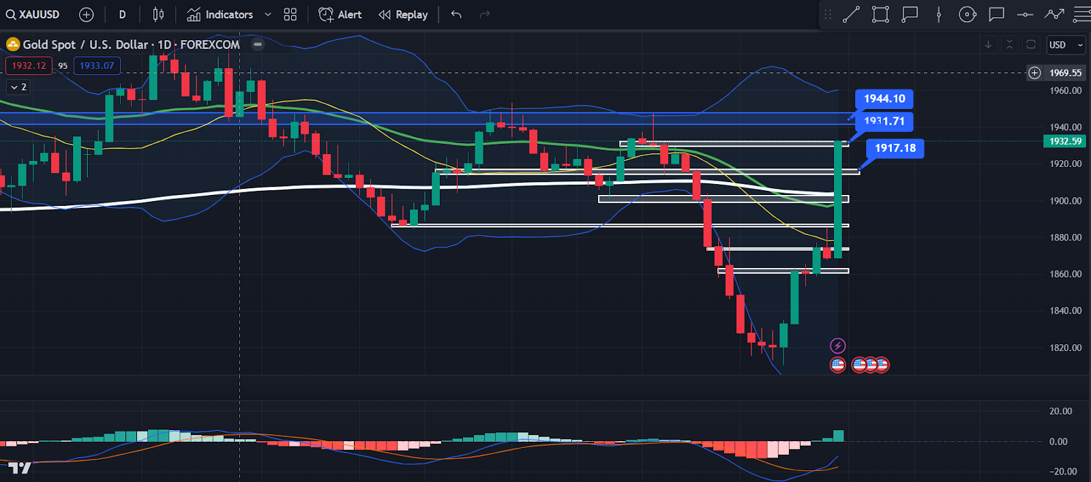Click the red sell price 1932.12
The width and height of the screenshot is (1091, 482).
click(x=29, y=66)
